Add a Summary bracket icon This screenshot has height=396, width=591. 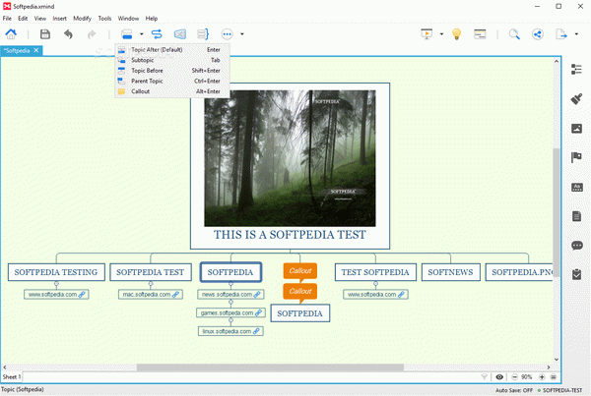coord(203,34)
